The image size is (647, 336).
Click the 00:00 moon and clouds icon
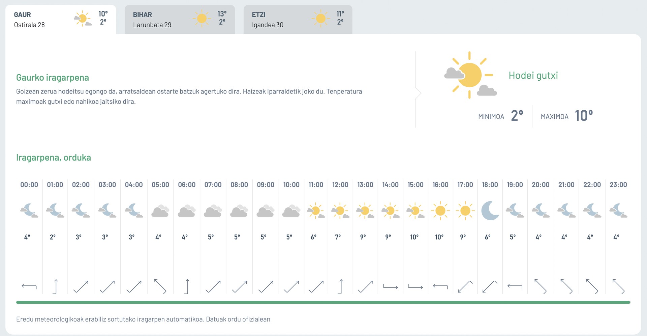point(29,211)
